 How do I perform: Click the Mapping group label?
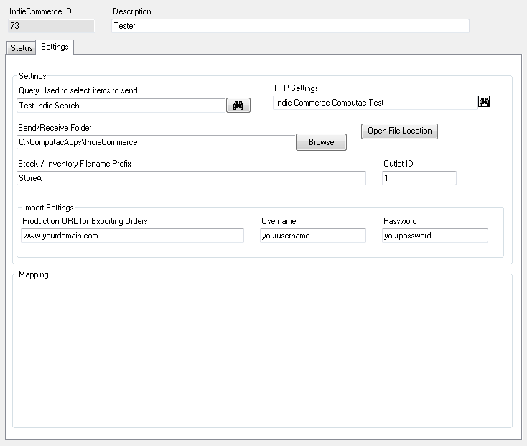(x=34, y=274)
